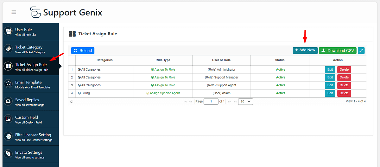Reload the ticket assign rule table

coord(83,50)
